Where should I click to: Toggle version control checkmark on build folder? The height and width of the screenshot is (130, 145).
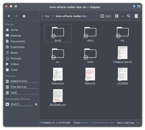point(53,36)
